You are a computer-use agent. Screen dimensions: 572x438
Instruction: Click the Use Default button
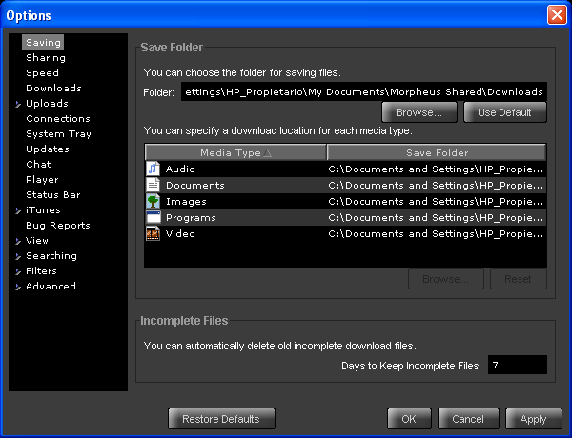pyautogui.click(x=505, y=112)
